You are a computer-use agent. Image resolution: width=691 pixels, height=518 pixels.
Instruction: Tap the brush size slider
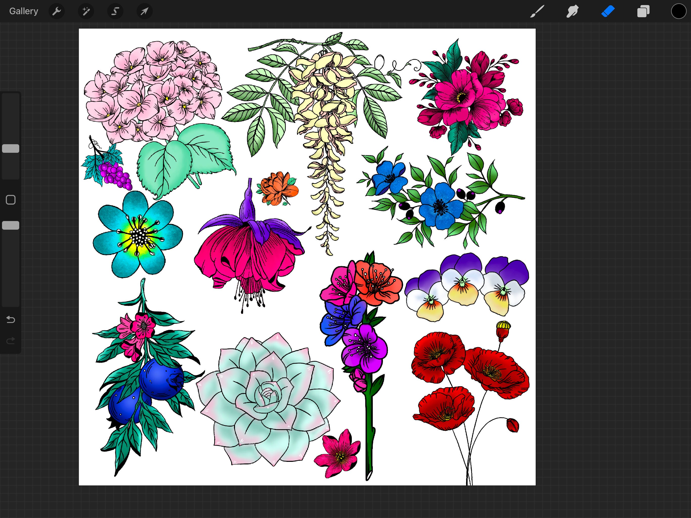click(10, 148)
